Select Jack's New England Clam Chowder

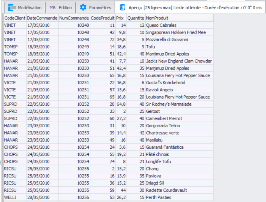click(x=179, y=61)
